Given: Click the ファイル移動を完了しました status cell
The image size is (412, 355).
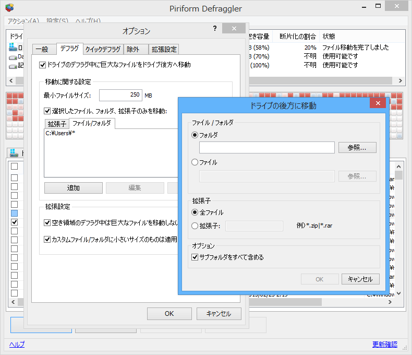Looking at the screenshot, I should click(355, 48).
